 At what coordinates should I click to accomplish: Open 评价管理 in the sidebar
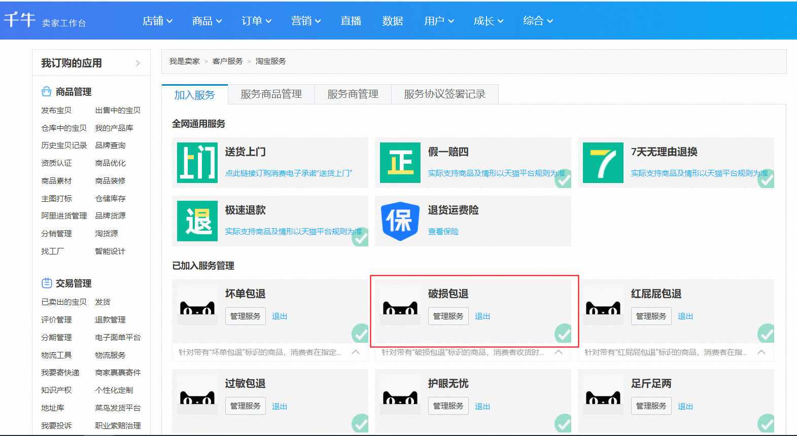(x=56, y=319)
